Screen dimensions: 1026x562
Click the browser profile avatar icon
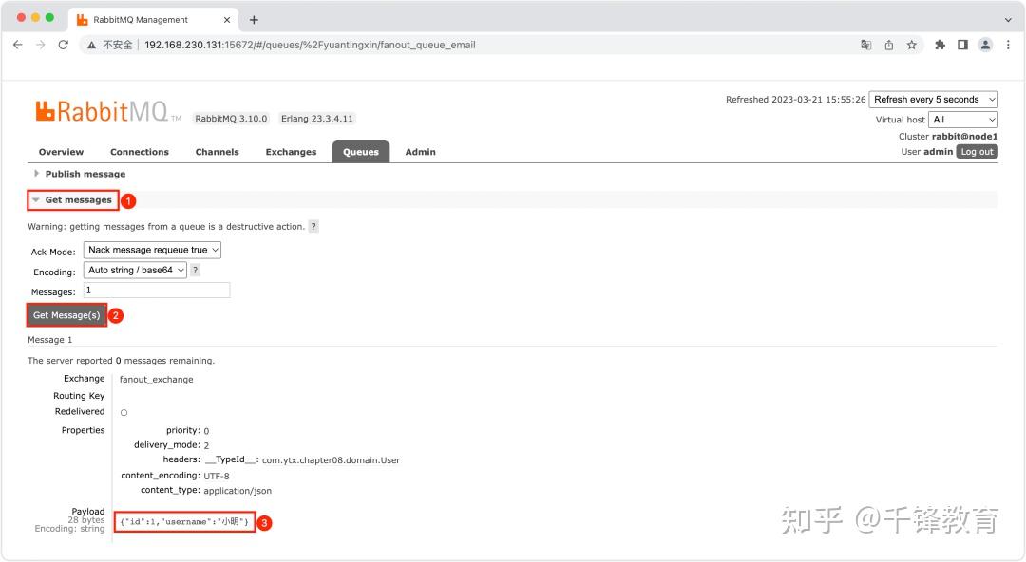984,44
